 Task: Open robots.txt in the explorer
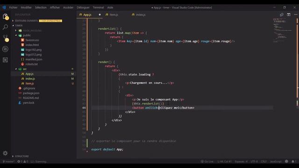coord(32,64)
